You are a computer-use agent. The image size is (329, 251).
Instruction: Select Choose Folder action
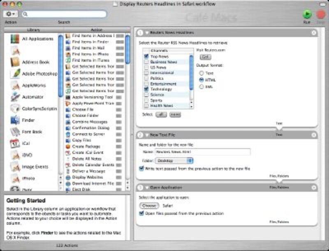coord(94,116)
